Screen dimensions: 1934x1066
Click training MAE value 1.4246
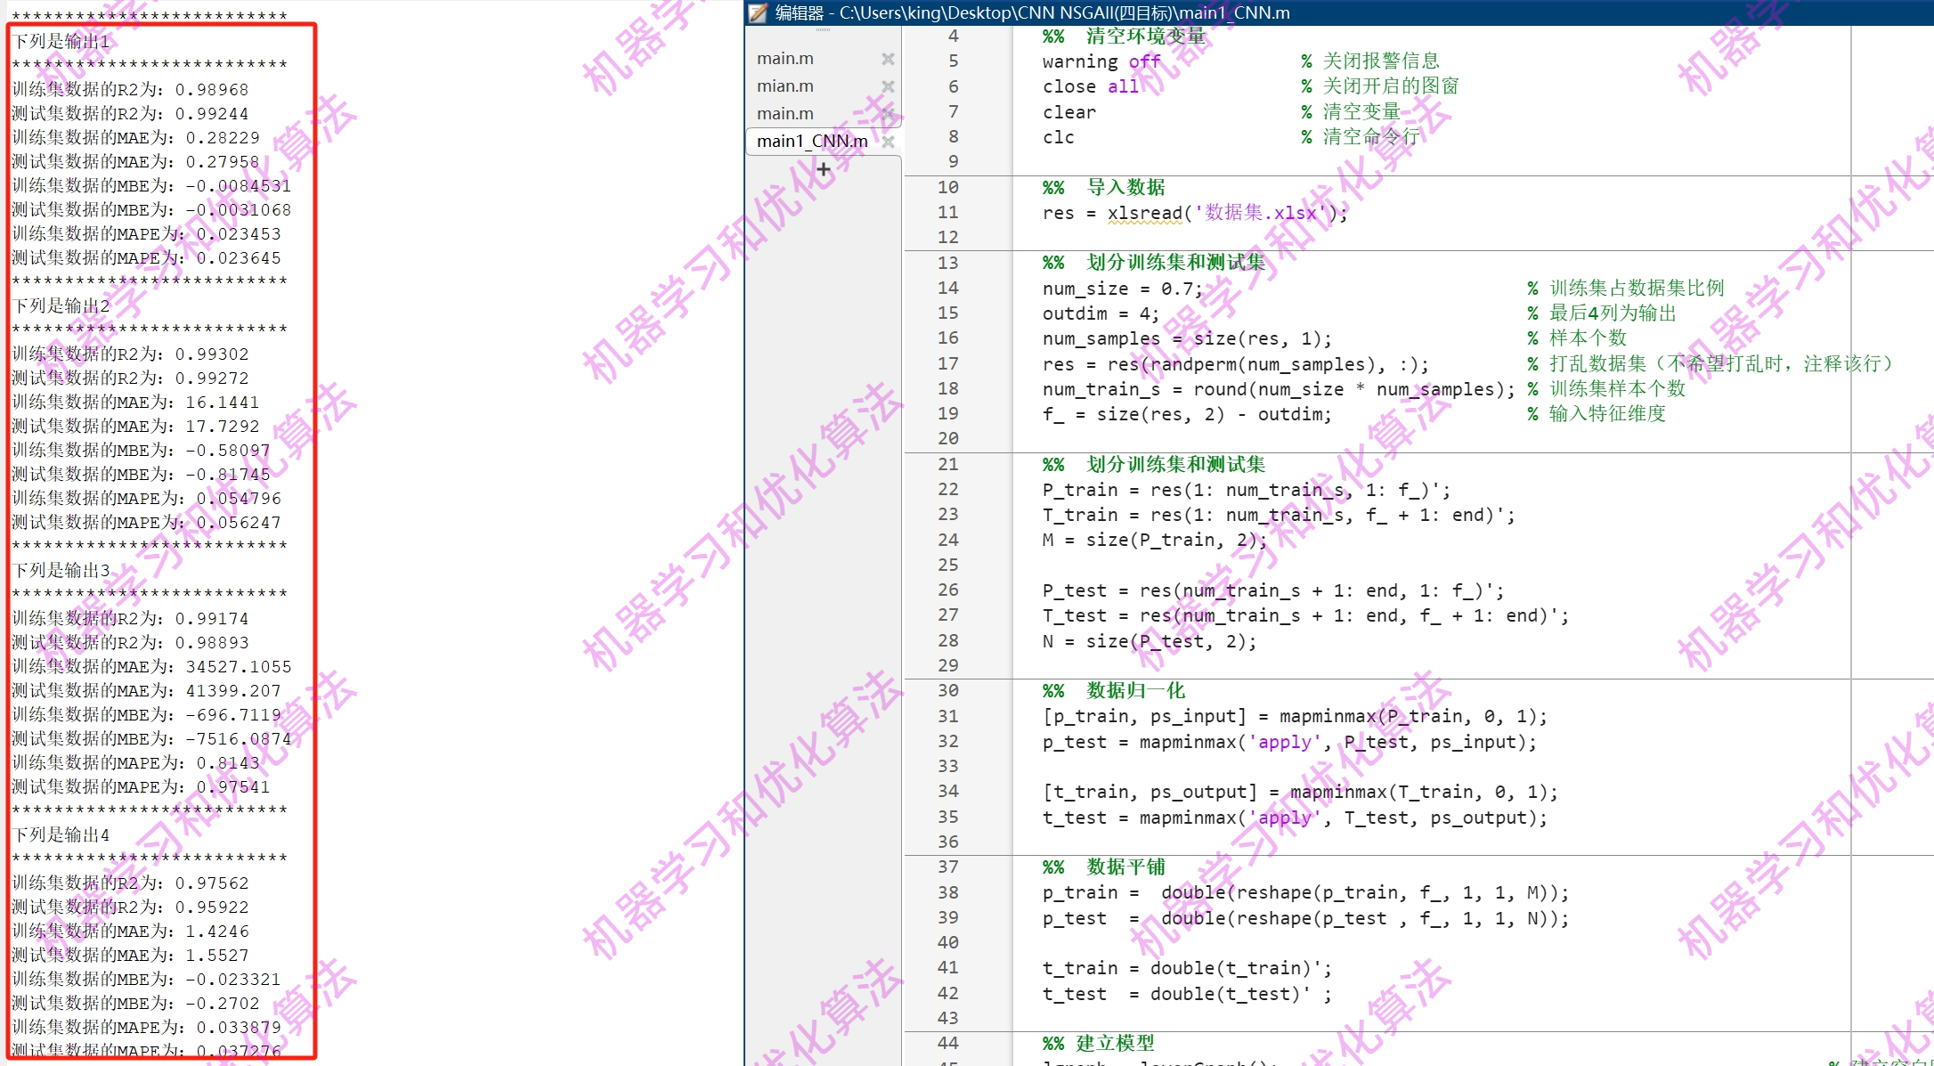pos(217,931)
